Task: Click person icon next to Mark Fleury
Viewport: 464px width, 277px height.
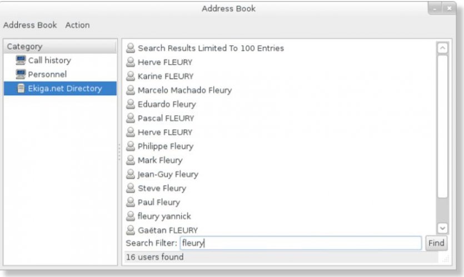Action: [131, 160]
